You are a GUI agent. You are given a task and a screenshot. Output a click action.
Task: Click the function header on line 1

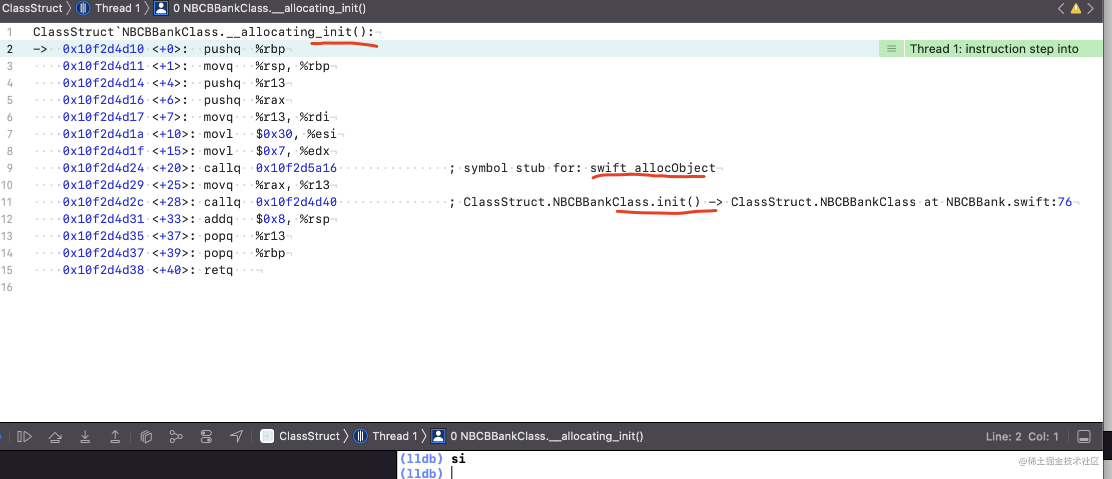[203, 32]
